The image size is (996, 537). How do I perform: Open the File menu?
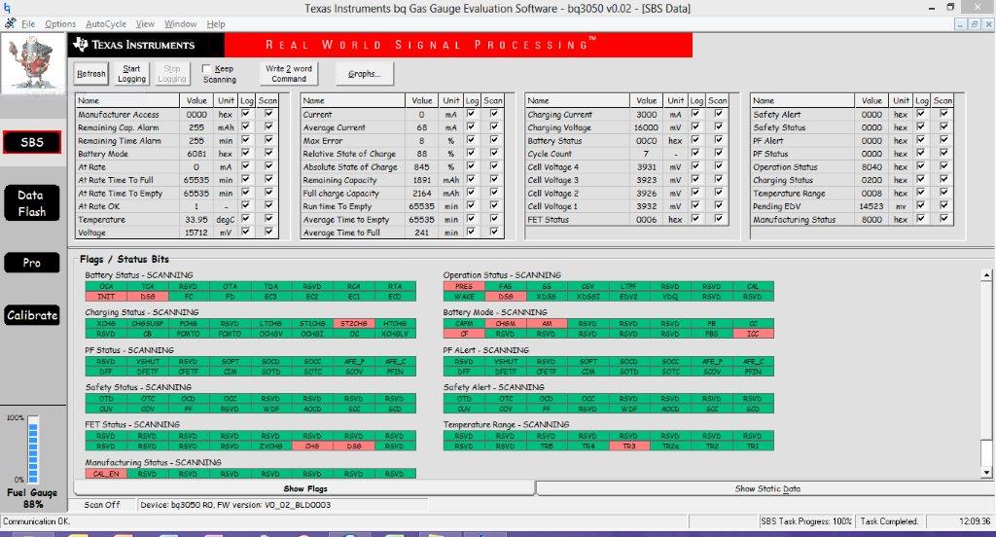point(28,23)
